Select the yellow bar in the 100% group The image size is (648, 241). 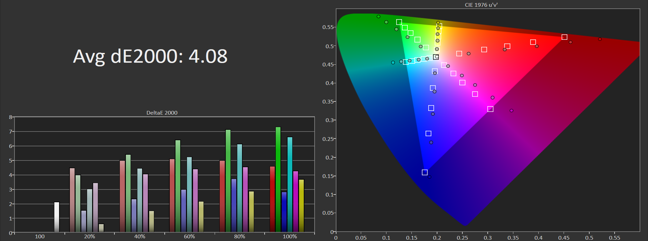[x=301, y=206]
